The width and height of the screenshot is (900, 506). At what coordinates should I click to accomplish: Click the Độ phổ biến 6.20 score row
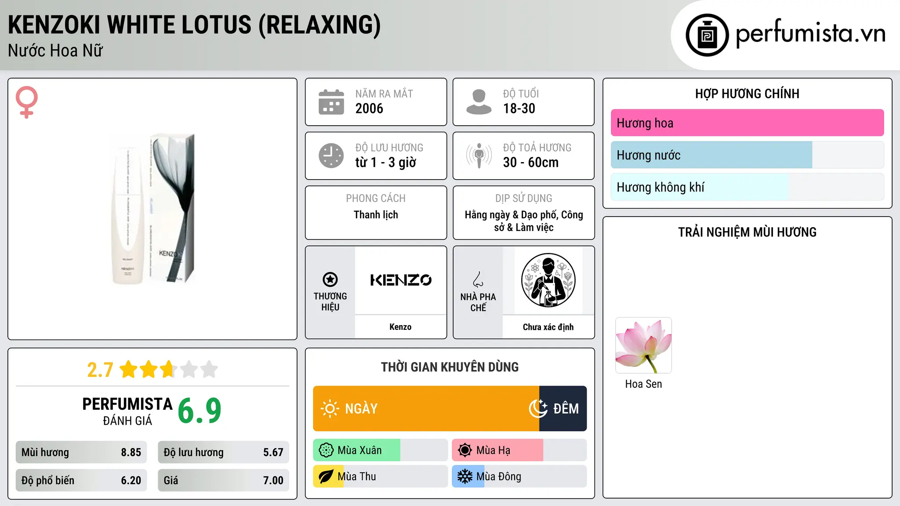tap(81, 481)
